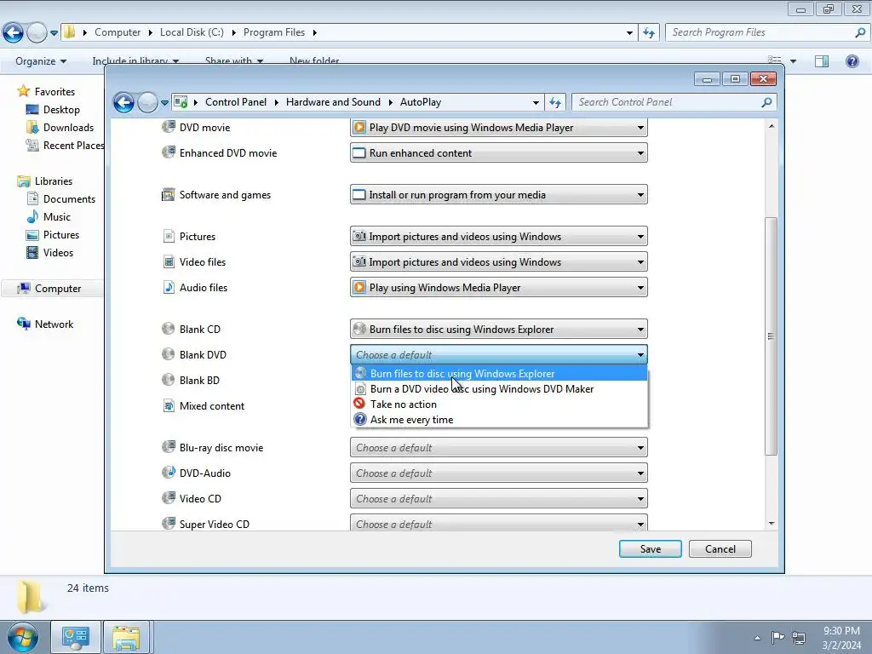Open the Video files action dropdown

click(x=498, y=262)
